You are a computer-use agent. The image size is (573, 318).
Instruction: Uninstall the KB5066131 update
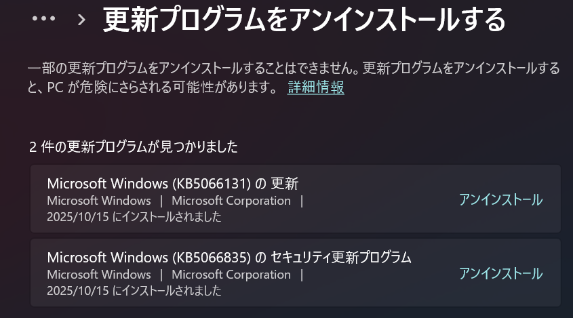coord(500,200)
